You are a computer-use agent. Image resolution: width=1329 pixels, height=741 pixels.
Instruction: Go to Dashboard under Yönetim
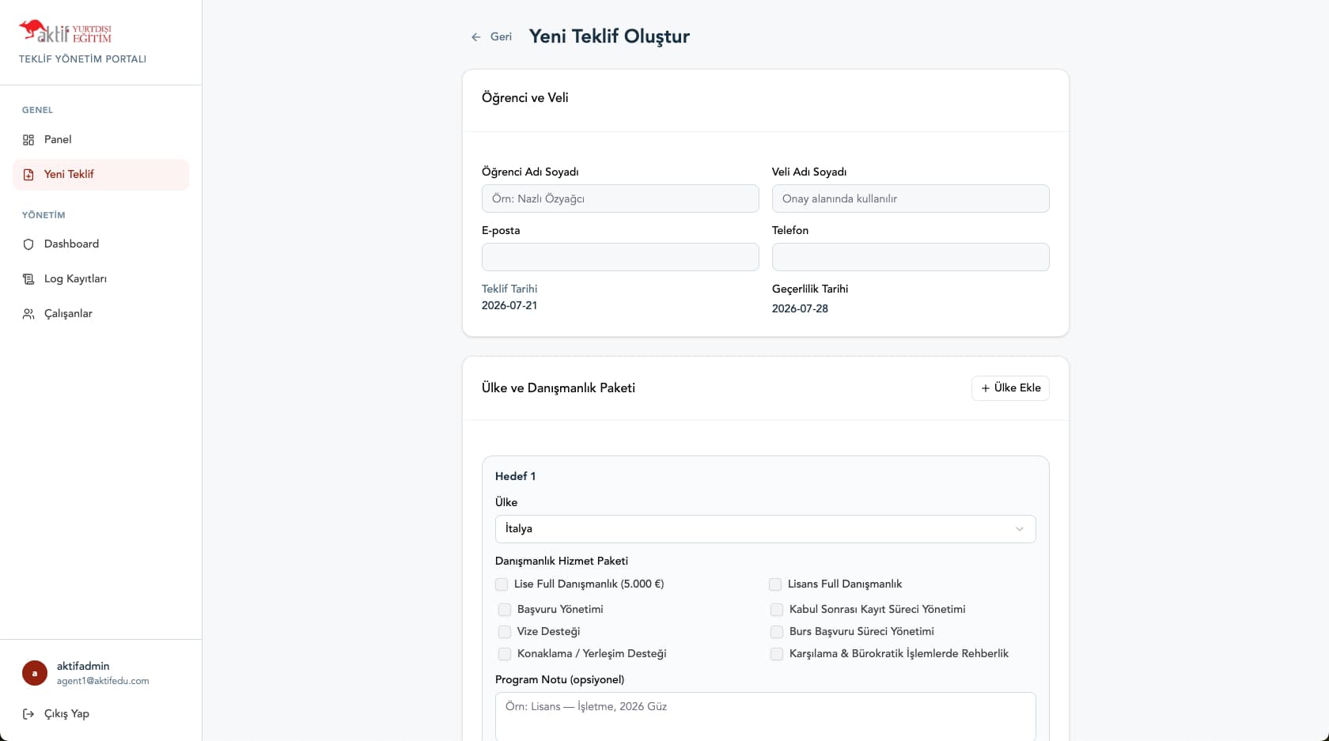pos(100,244)
